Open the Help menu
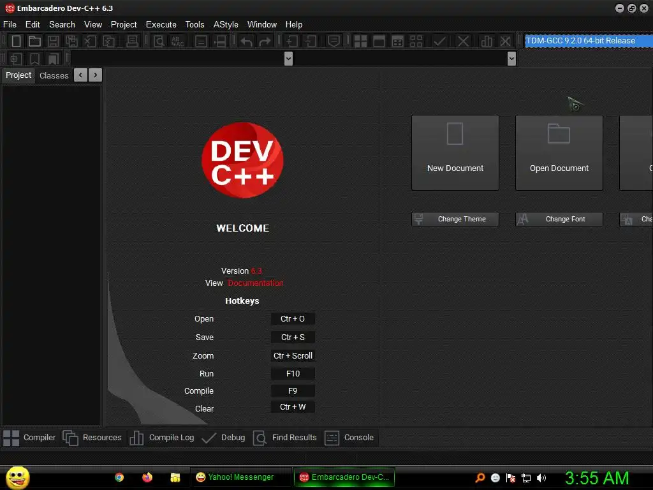This screenshot has width=653, height=490. coord(294,25)
